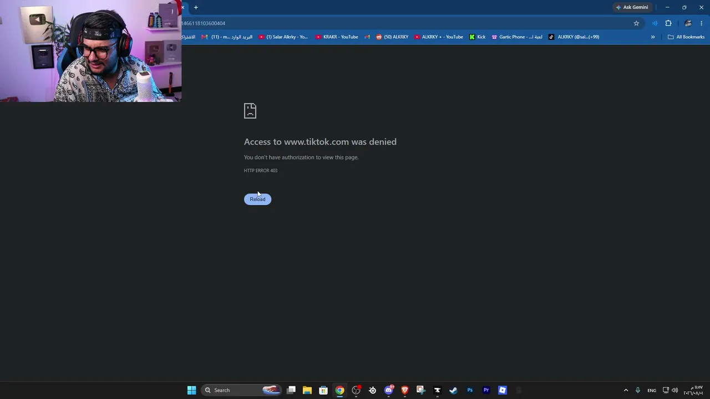710x399 pixels.
Task: Click the microphone tray icon
Action: (x=638, y=390)
